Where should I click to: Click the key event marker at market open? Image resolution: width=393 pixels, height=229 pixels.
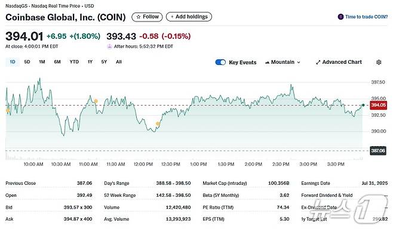pos(8,110)
